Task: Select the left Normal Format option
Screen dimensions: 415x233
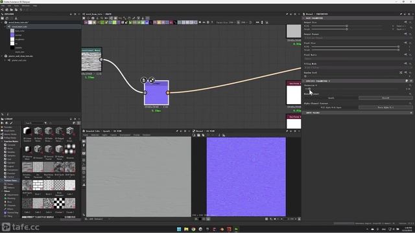Action: point(331,98)
